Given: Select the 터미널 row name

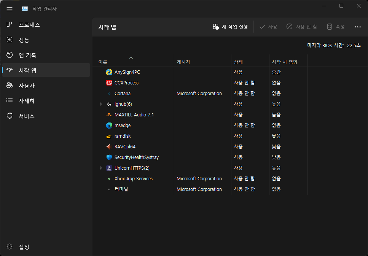Looking at the screenshot, I should [121, 189].
